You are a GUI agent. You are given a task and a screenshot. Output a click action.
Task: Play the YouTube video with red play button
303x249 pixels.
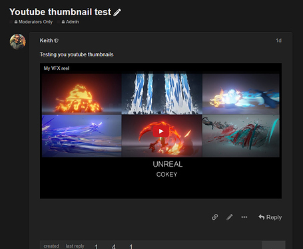161,131
